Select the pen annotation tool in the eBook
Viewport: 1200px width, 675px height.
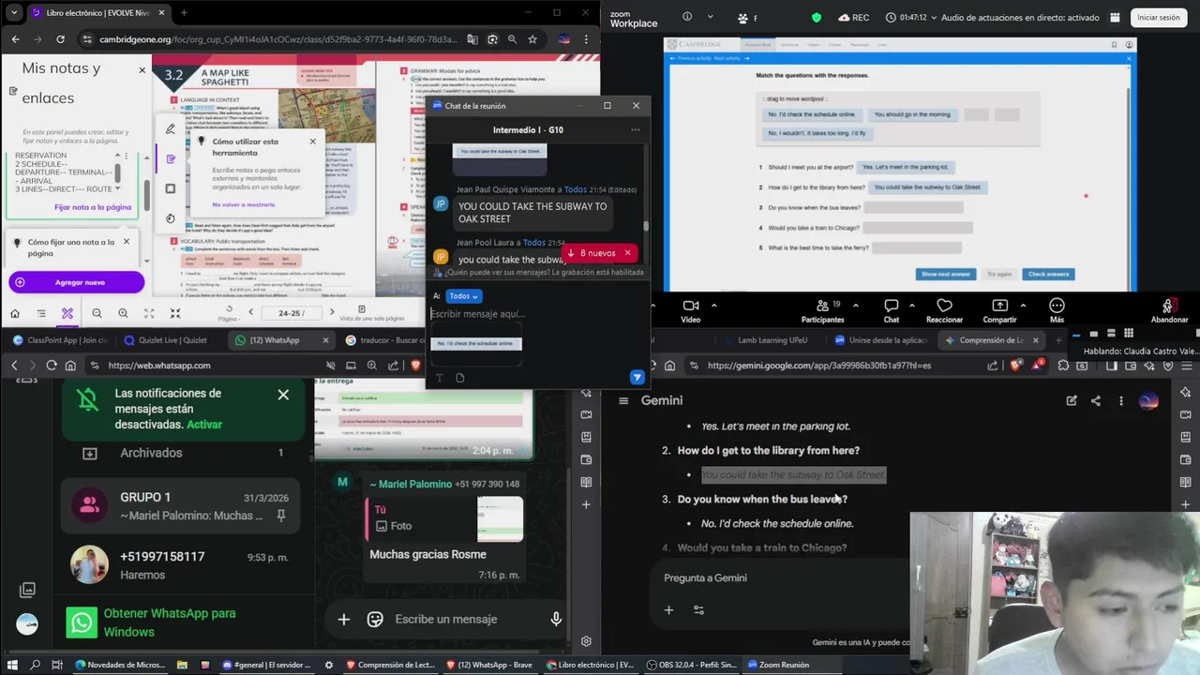[170, 129]
